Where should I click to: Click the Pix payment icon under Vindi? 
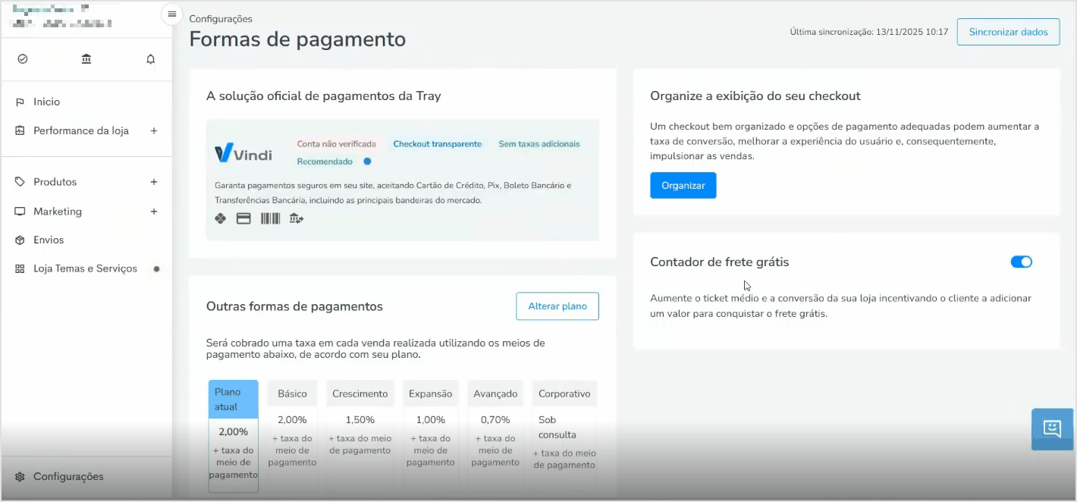[x=221, y=218]
